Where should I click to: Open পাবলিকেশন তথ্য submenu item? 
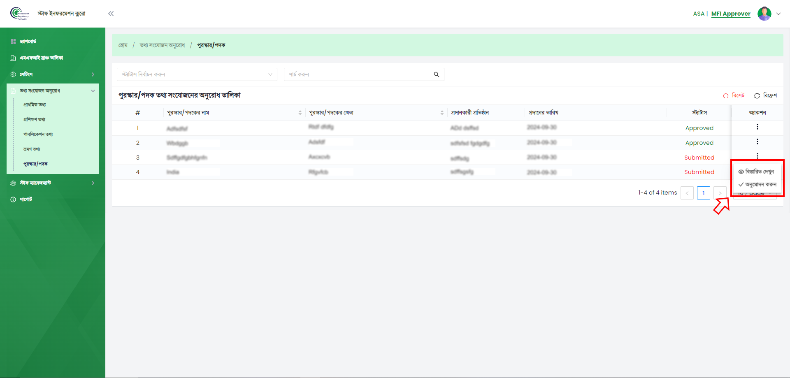tap(38, 135)
